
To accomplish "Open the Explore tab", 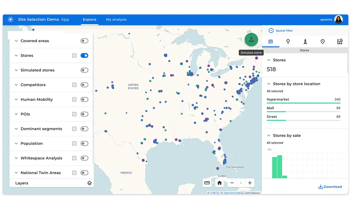I will (89, 19).
